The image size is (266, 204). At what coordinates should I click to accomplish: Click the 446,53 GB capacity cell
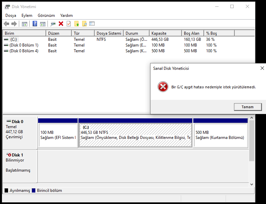click(160, 39)
